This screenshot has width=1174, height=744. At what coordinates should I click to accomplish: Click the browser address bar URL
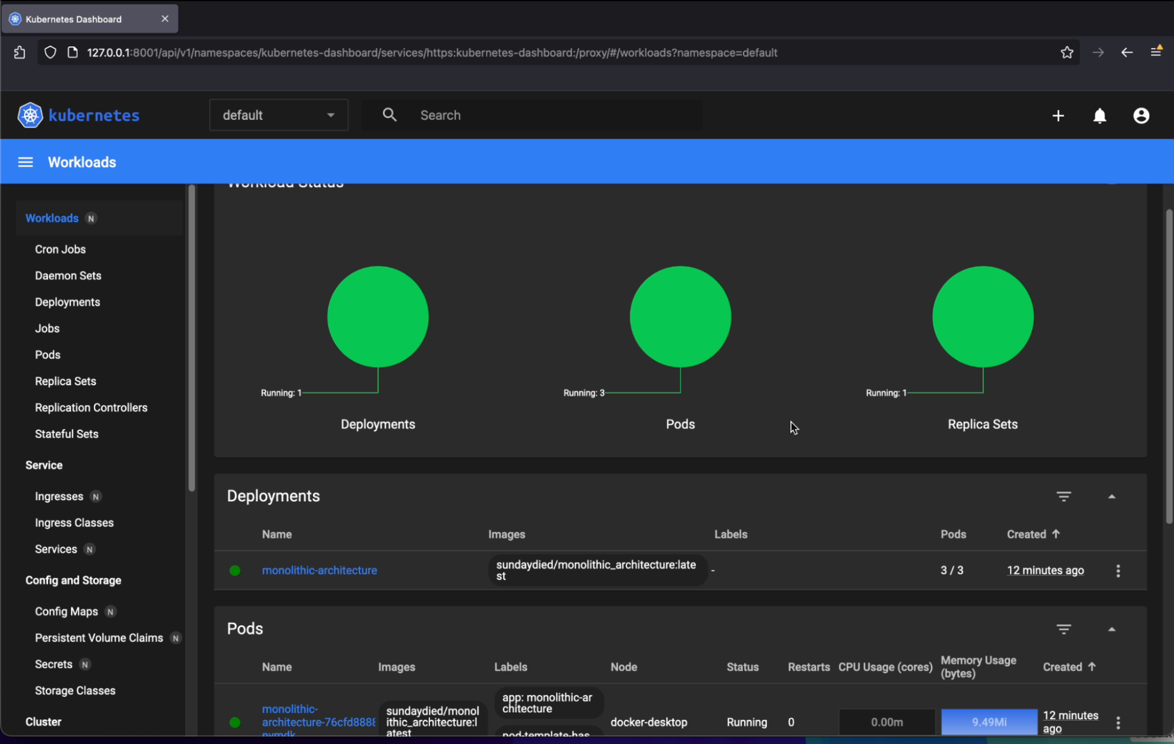click(x=432, y=52)
